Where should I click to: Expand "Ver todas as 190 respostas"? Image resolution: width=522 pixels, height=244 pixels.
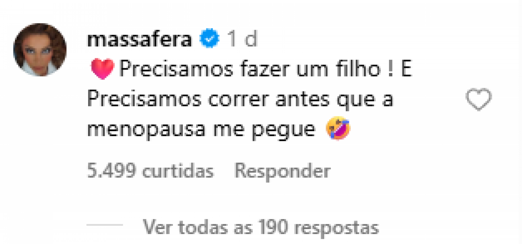261,227
